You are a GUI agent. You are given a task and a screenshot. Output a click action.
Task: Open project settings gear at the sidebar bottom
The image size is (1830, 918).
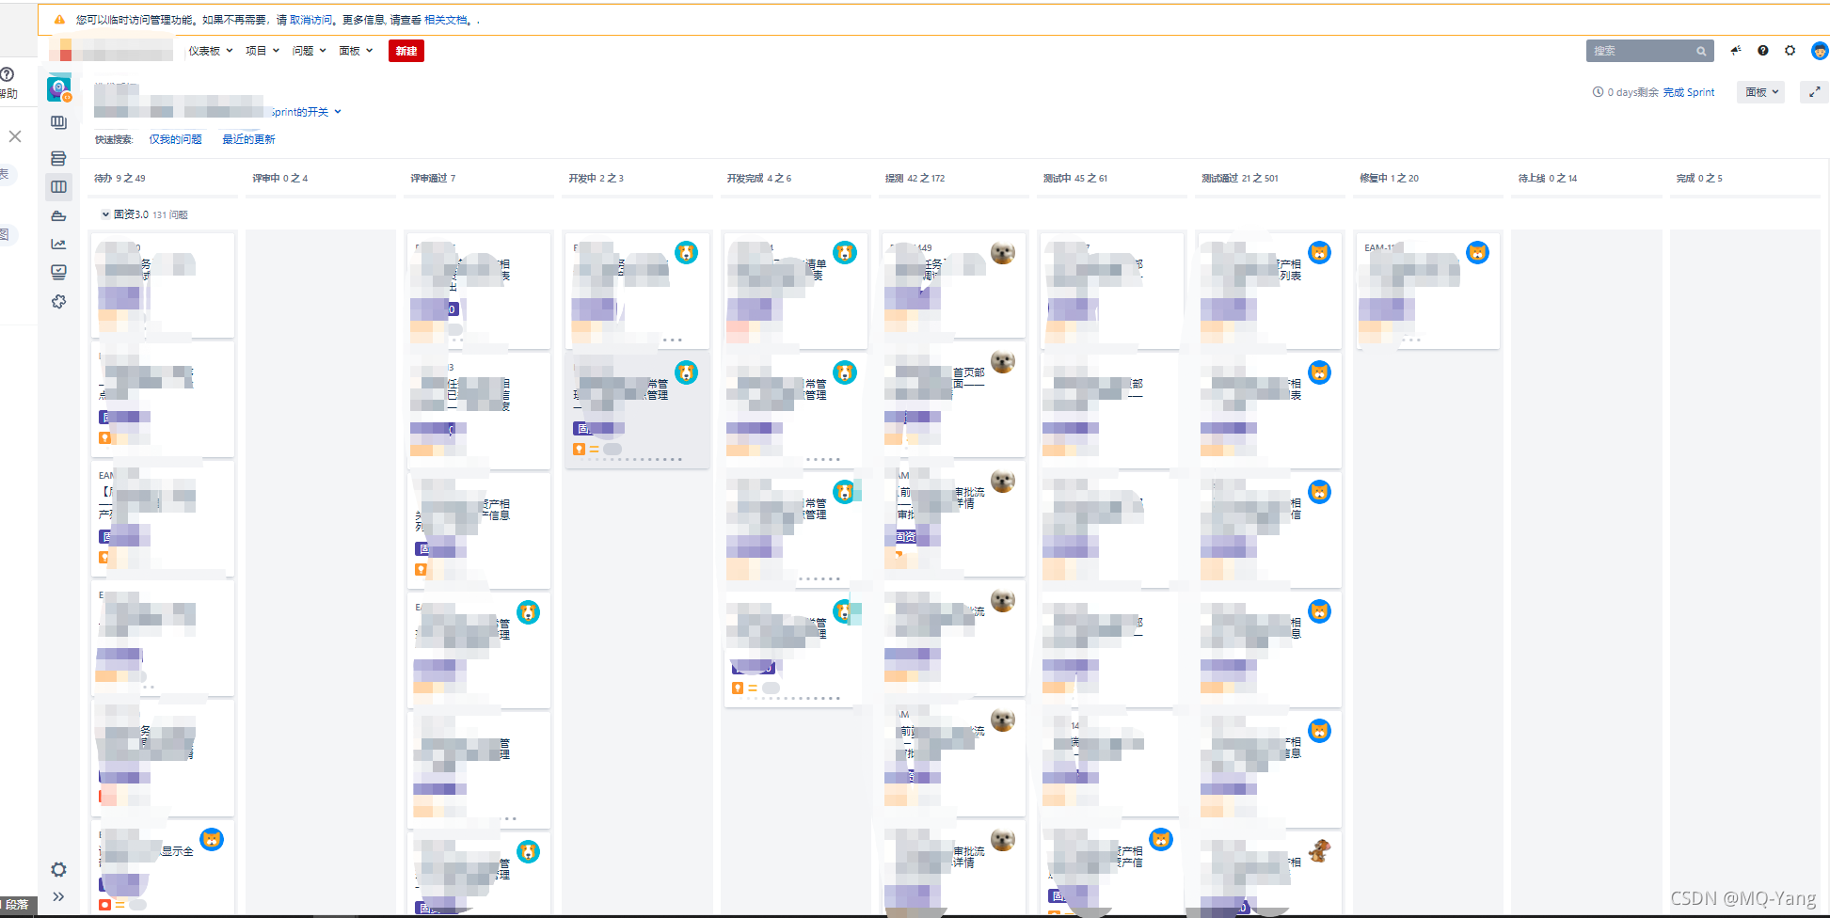pos(58,869)
